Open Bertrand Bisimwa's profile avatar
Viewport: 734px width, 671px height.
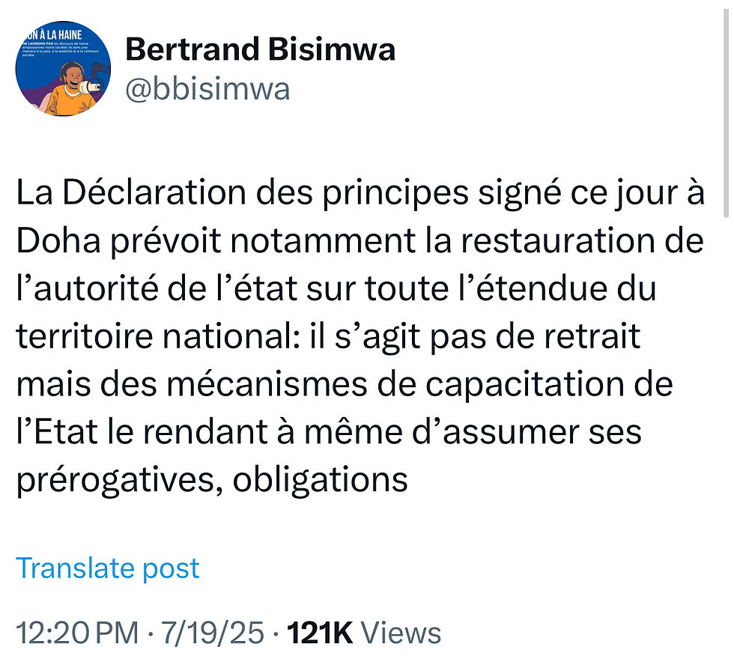coord(63,69)
